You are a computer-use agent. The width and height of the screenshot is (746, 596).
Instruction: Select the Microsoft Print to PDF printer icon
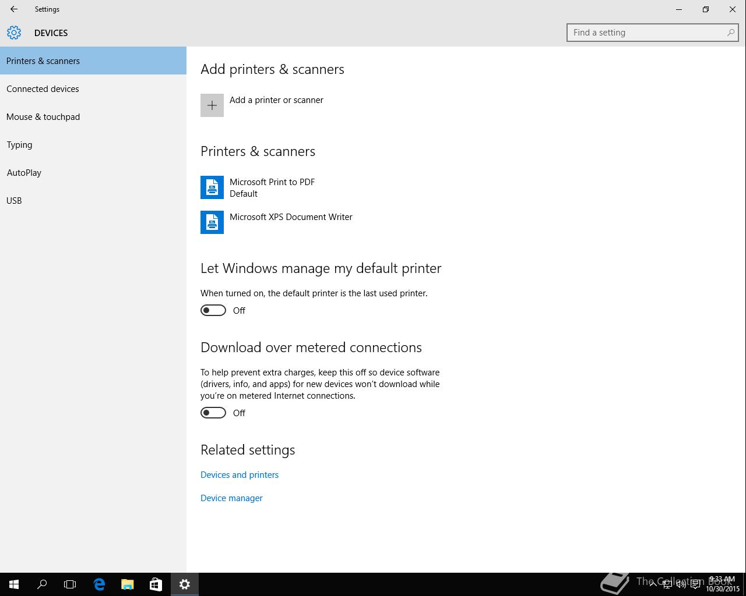pos(212,187)
